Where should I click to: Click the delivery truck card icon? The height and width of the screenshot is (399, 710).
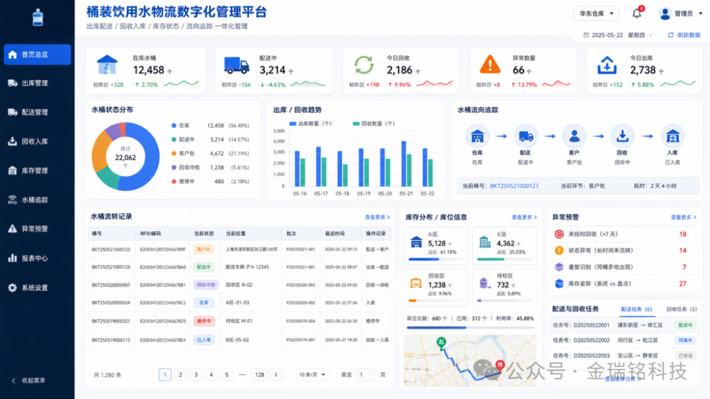tap(237, 66)
